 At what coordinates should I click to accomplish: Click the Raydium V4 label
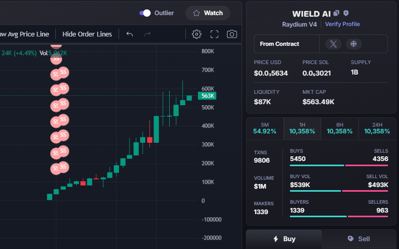pyautogui.click(x=299, y=24)
